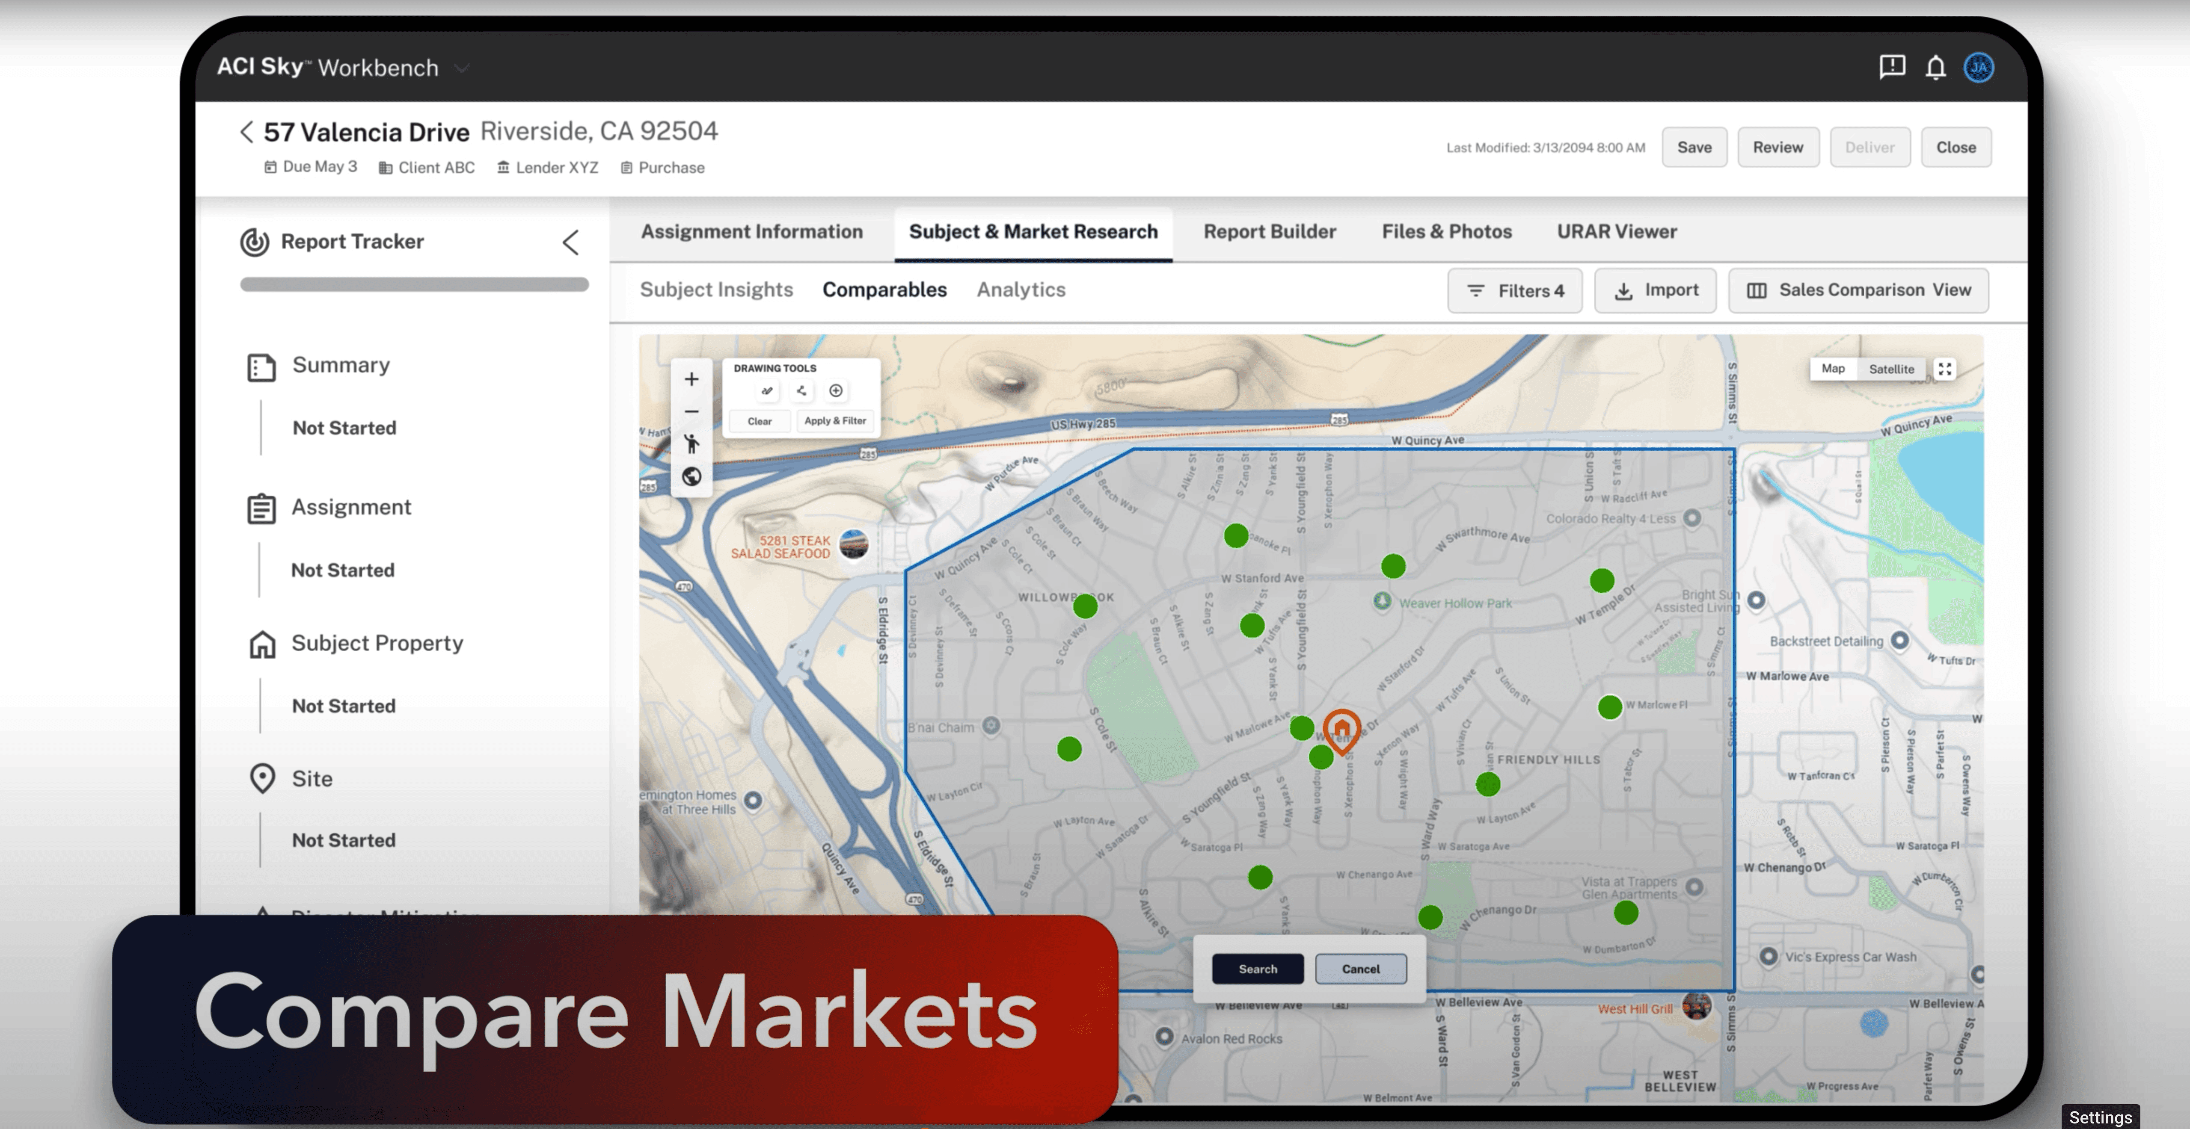This screenshot has width=2190, height=1129.
Task: Expand the Workbench dropdown chevron
Action: click(462, 68)
